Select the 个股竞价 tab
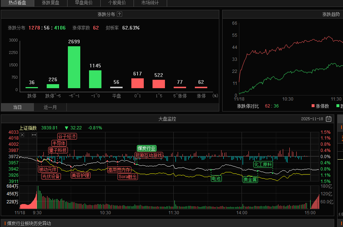Image resolution: width=343 pixels, height=227 pixels. pos(117,3)
